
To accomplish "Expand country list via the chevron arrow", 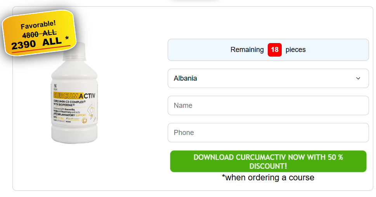I will pyautogui.click(x=358, y=78).
